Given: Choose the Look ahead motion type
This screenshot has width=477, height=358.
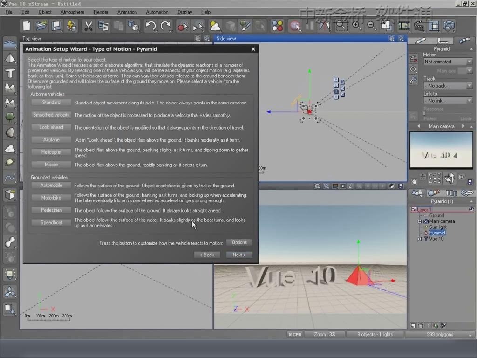Looking at the screenshot, I should pos(51,127).
